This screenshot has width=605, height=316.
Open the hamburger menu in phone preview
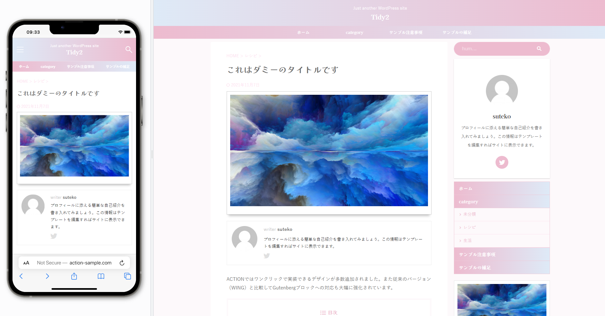coord(20,50)
